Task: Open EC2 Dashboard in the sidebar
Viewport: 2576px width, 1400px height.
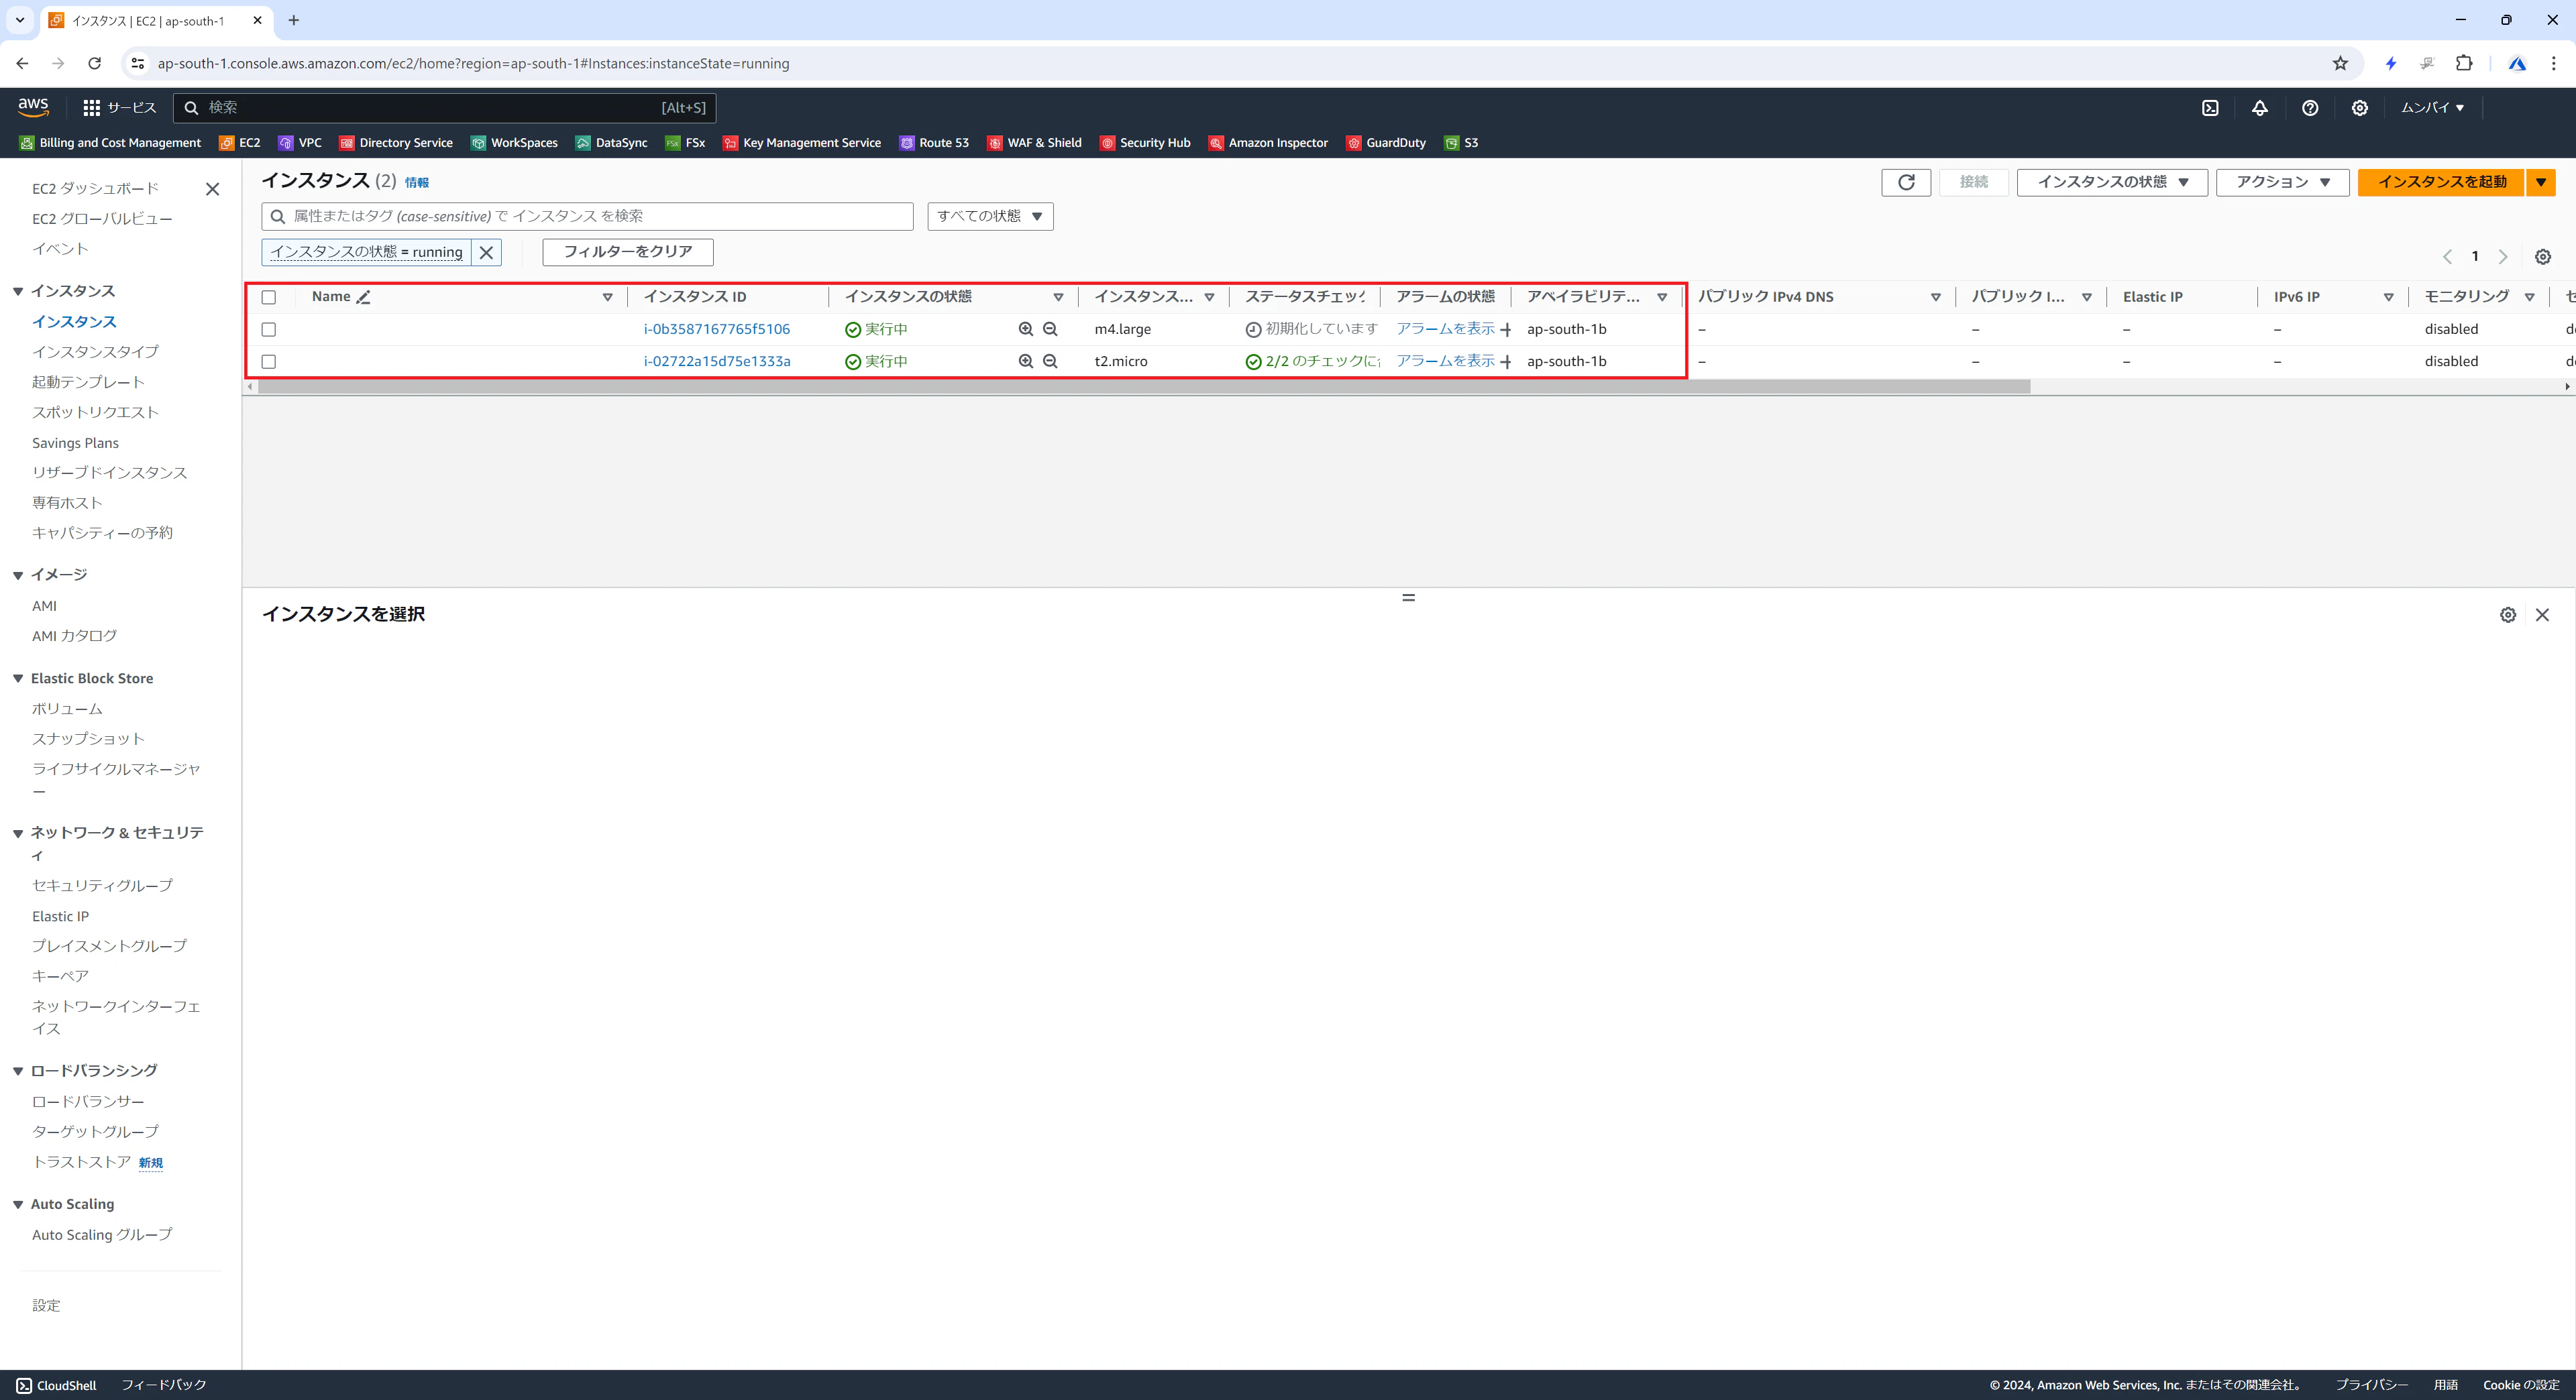Action: (x=95, y=189)
